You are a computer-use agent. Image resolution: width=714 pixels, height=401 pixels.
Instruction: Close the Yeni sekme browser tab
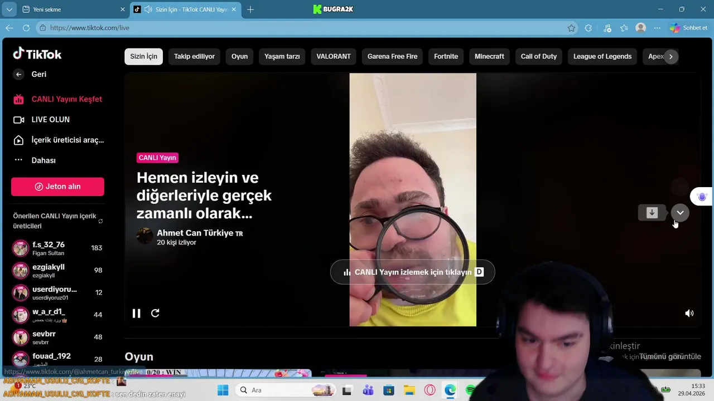click(123, 9)
